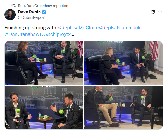Image resolution: width=167 pixels, height=130 pixels.
Task: Click "Rep. Dan Crenshaw reposted" text
Action: pyautogui.click(x=43, y=6)
